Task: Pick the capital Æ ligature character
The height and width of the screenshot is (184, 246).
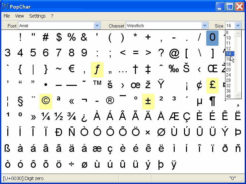Action: pyautogui.click(x=174, y=116)
